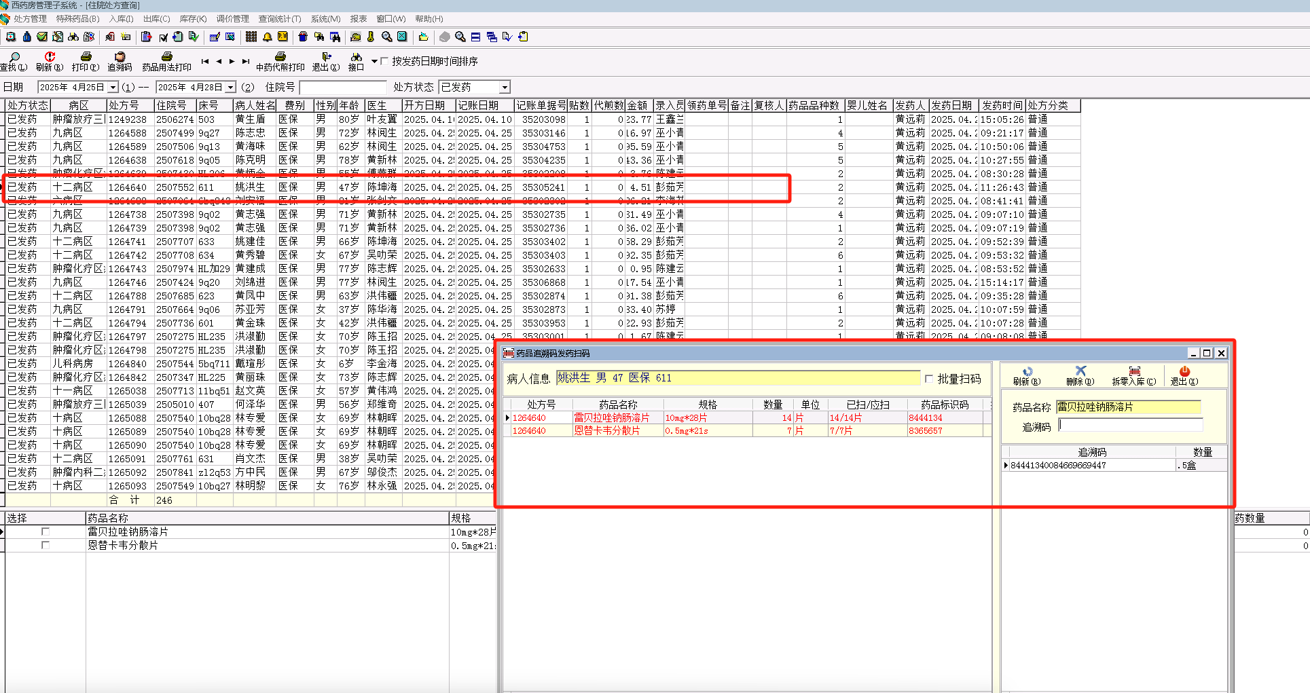Image resolution: width=1310 pixels, height=693 pixels.
Task: Jump to the last record with navigation arrow
Action: (x=246, y=61)
